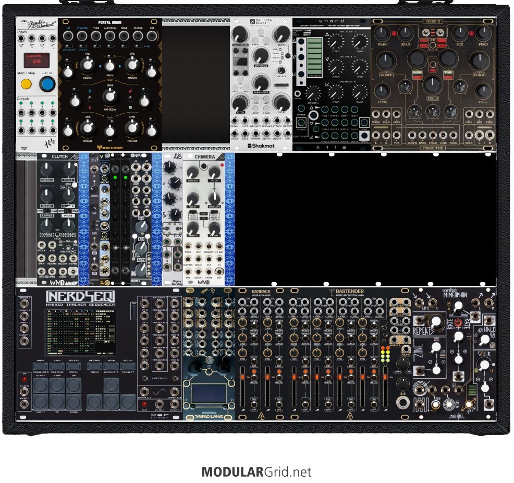Click the HARMONICS knob on Ballista Blast
Viewport: 514px width, 483px height.
click(240, 33)
